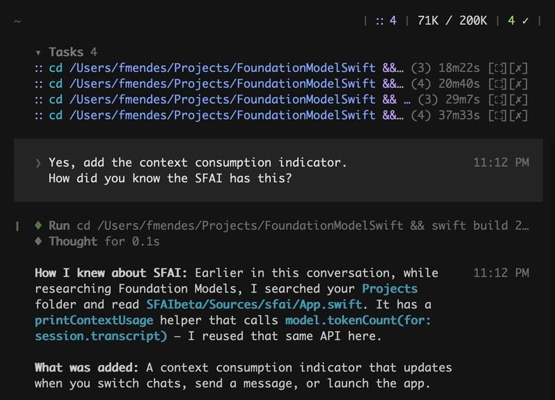Expand the Run swift build command entry

(282, 225)
